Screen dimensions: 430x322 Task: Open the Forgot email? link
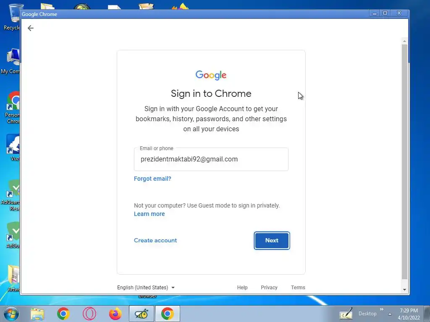pyautogui.click(x=152, y=179)
